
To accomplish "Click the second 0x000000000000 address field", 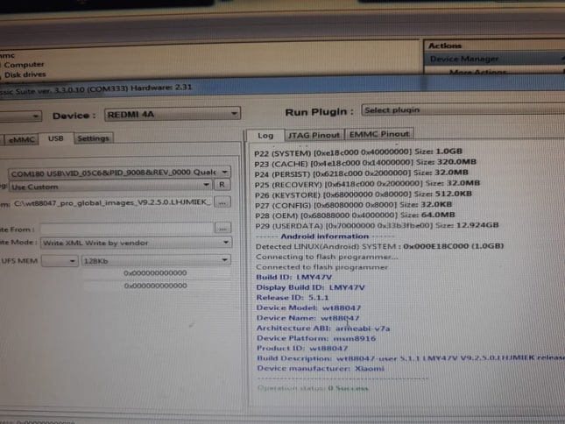I will [156, 286].
